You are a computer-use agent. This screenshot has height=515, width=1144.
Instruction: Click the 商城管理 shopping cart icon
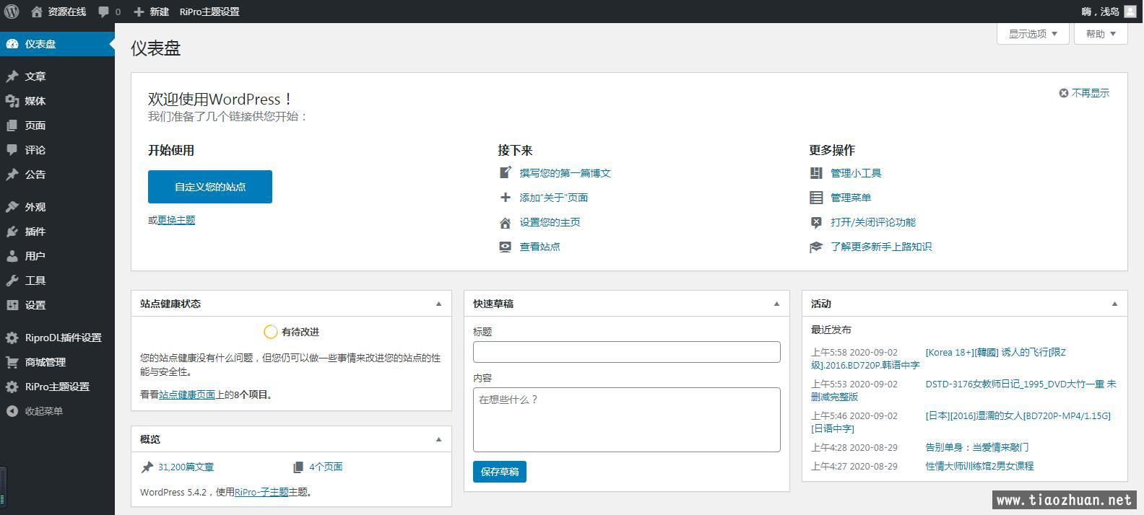12,362
